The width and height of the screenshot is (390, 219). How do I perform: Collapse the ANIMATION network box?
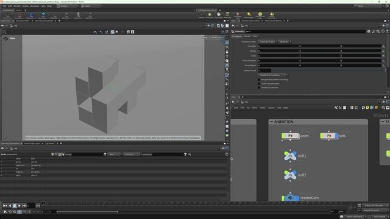coord(271,122)
